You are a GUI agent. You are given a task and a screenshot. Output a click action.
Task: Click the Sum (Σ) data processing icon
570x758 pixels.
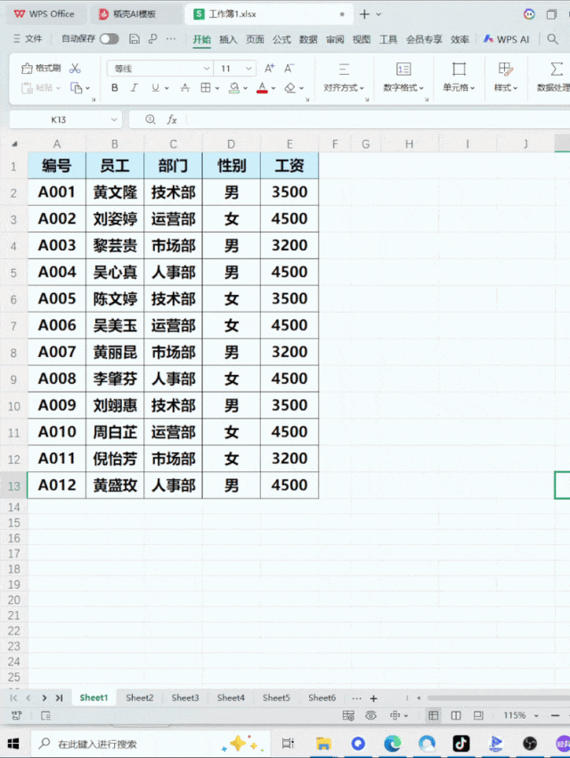[557, 69]
